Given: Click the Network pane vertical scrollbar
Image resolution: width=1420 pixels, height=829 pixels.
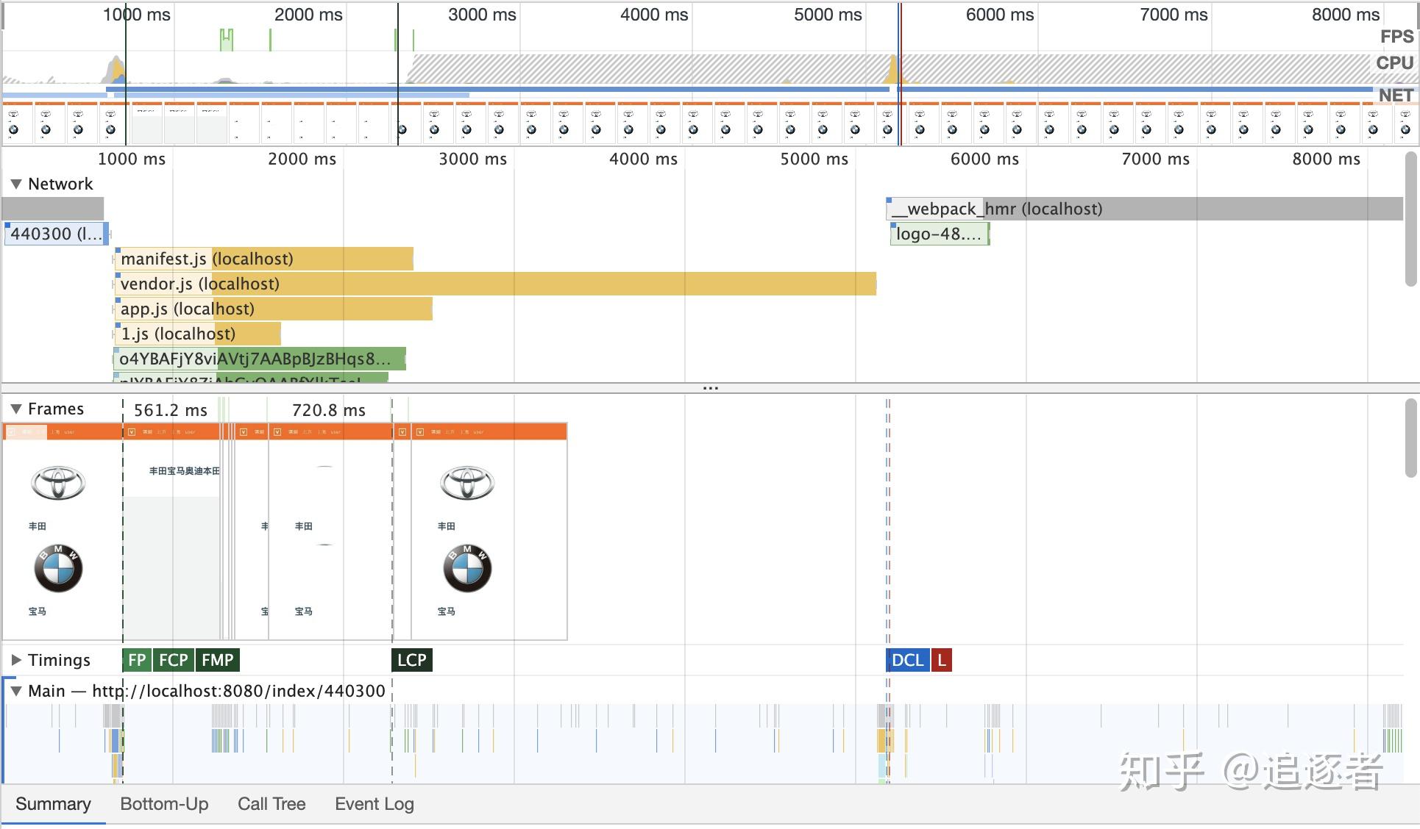Looking at the screenshot, I should pos(1410,220).
